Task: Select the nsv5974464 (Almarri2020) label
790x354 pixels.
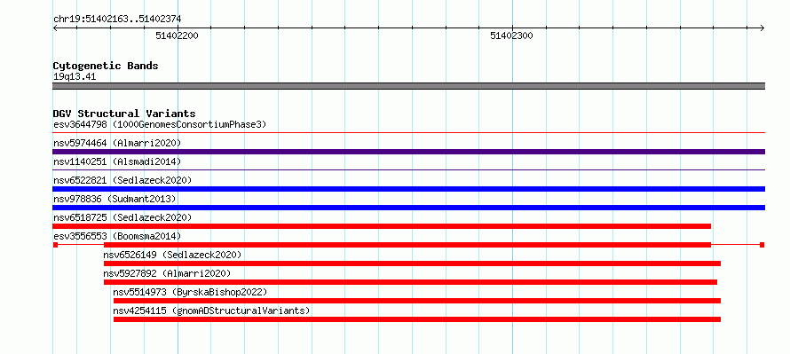Action: (117, 143)
